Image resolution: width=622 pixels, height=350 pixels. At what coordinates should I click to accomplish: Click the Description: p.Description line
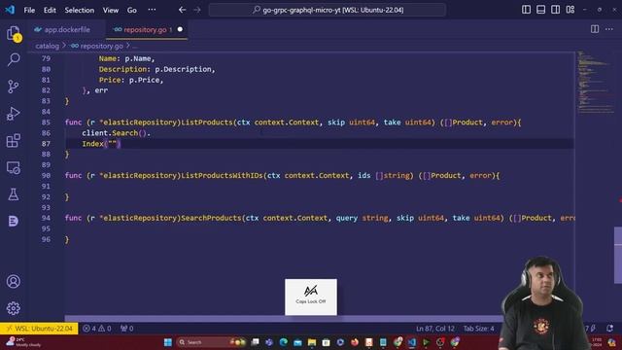[x=156, y=69]
